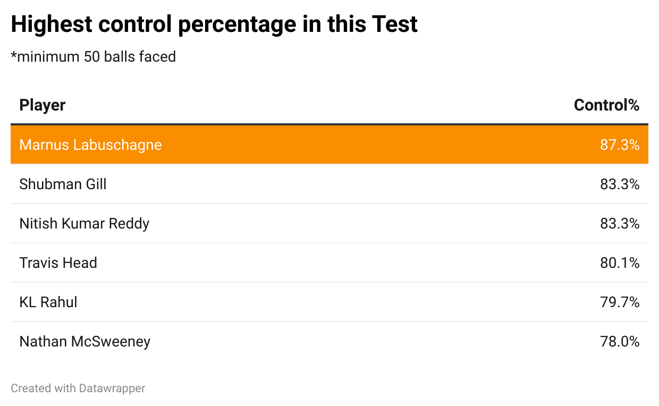Select the Shubman Gill name cell
The image size is (659, 406).
(63, 184)
